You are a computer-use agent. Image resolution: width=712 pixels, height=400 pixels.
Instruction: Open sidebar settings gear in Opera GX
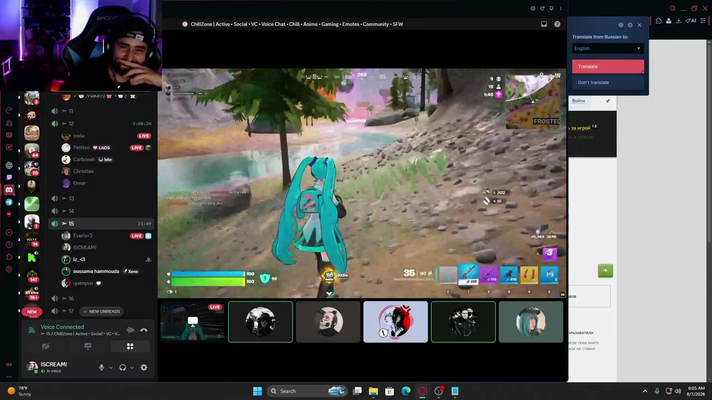tap(9, 269)
